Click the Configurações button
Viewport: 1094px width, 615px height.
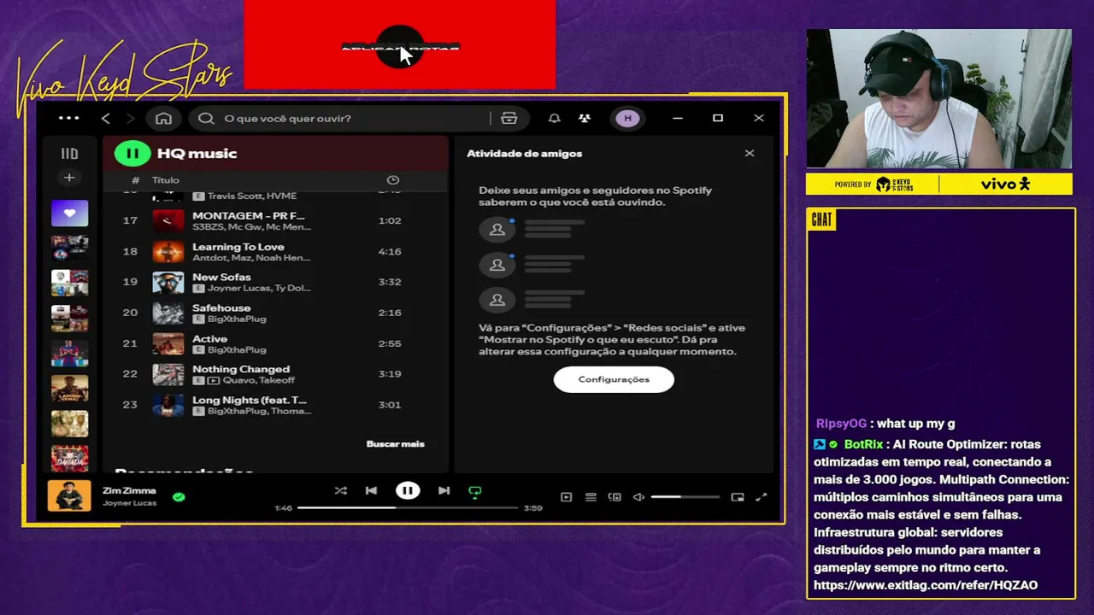tap(614, 379)
